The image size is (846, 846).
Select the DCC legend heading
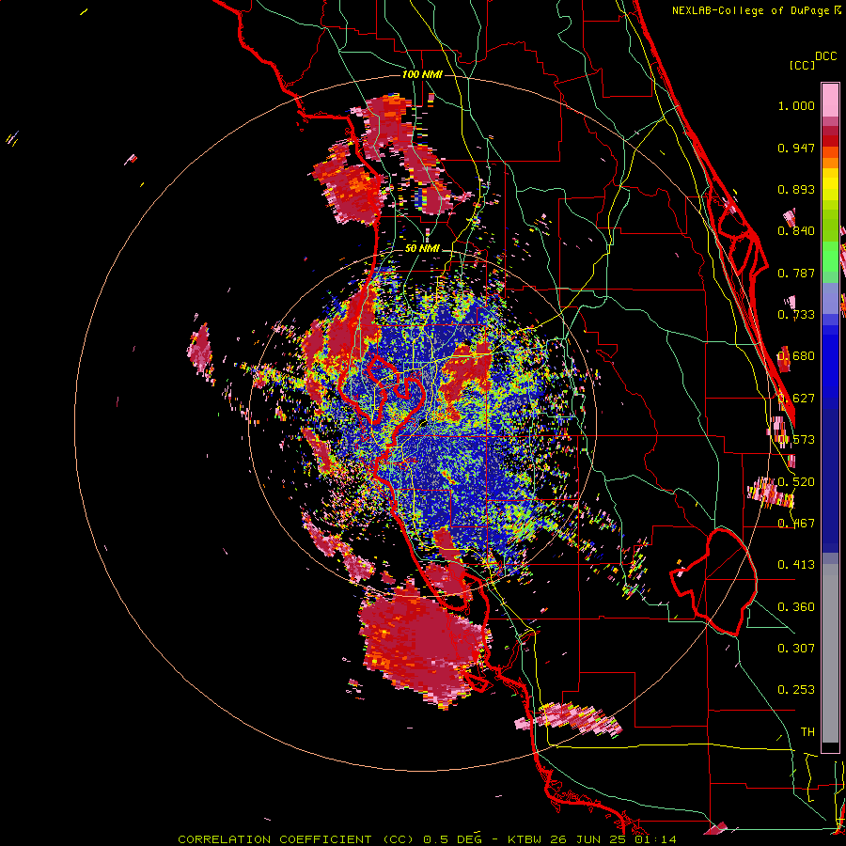click(825, 56)
